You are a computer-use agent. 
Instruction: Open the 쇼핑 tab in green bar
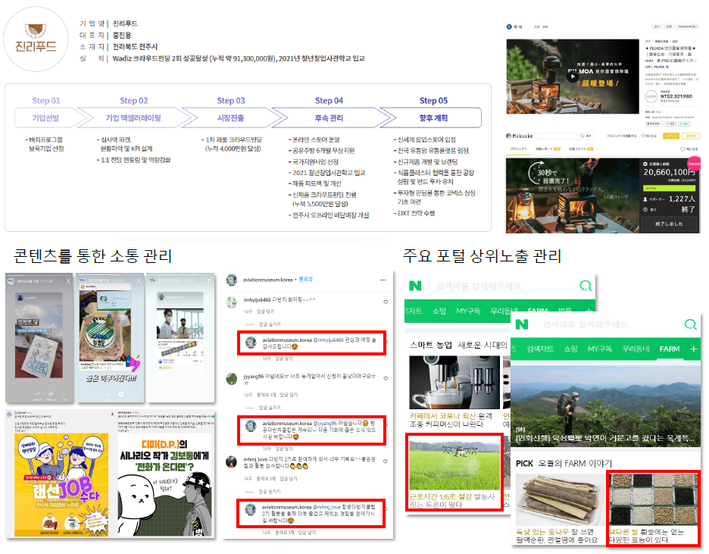570,349
